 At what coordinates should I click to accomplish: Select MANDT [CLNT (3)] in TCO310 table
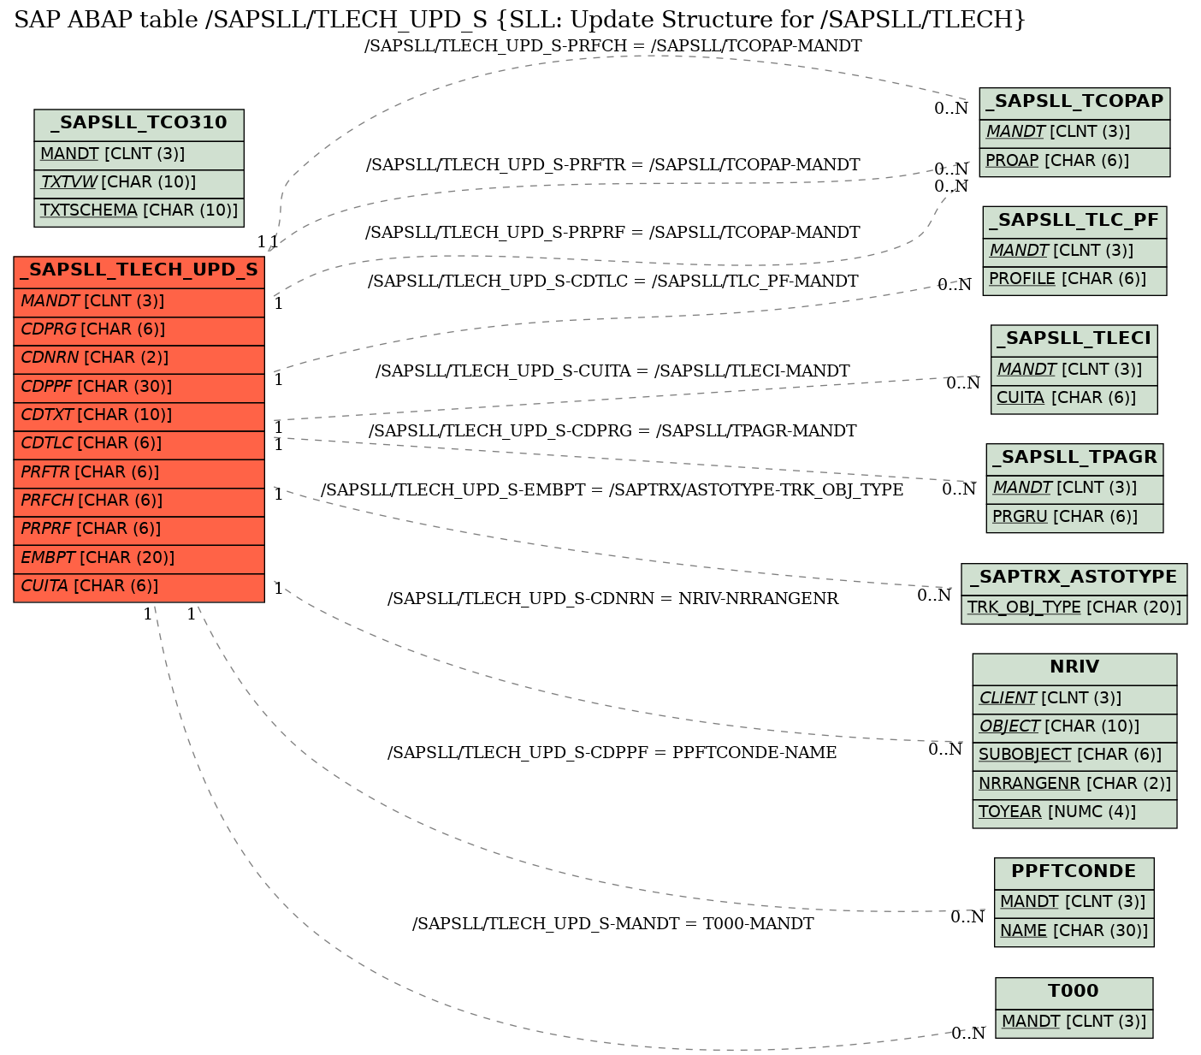point(139,154)
